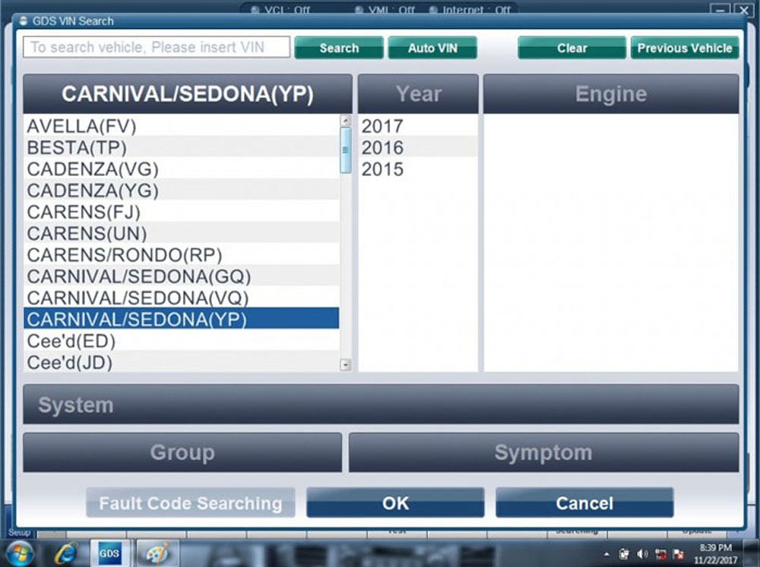The height and width of the screenshot is (567, 760).
Task: Confirm selection with OK
Action: 395,502
